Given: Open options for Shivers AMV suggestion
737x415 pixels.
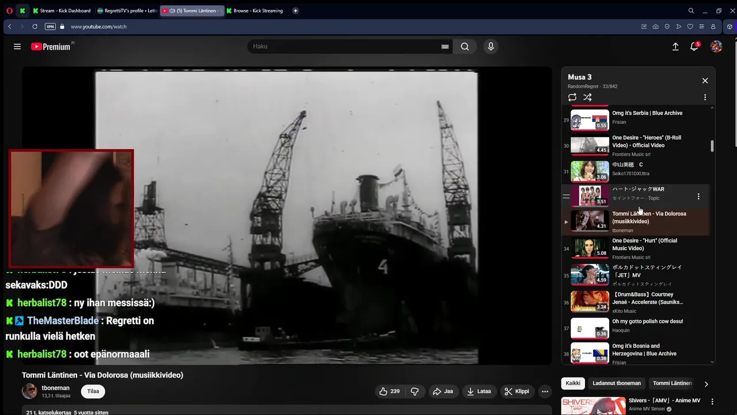Looking at the screenshot, I should click(x=712, y=402).
